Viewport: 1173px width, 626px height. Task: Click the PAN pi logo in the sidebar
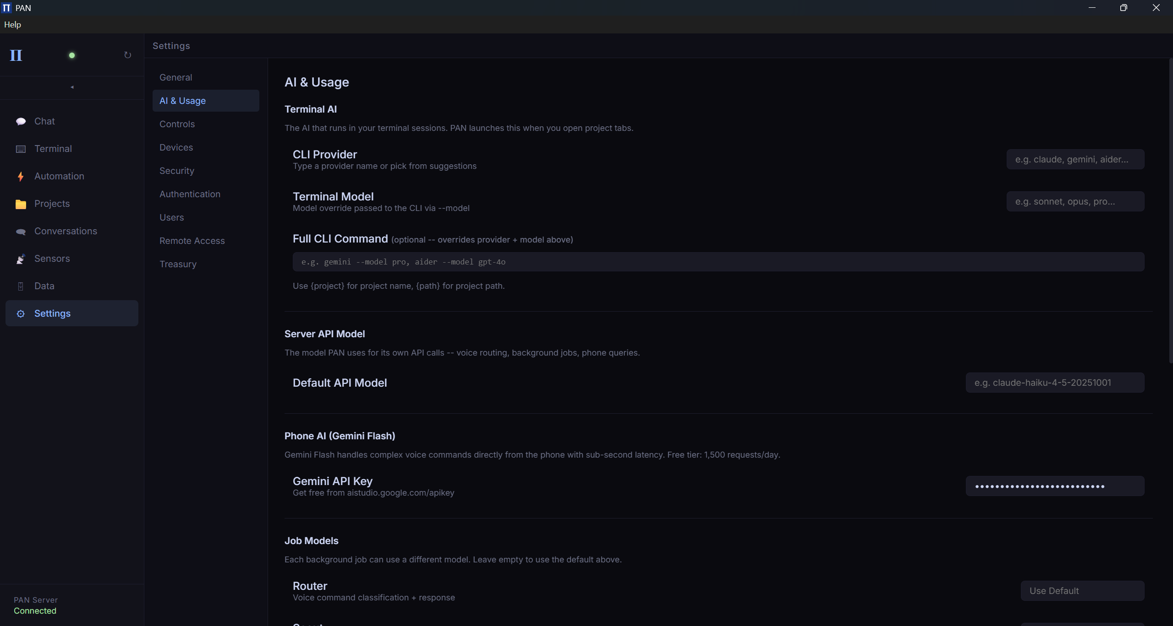[x=16, y=55]
